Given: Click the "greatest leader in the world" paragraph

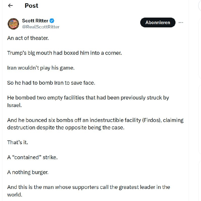Looking at the screenshot, I should tap(89, 187).
